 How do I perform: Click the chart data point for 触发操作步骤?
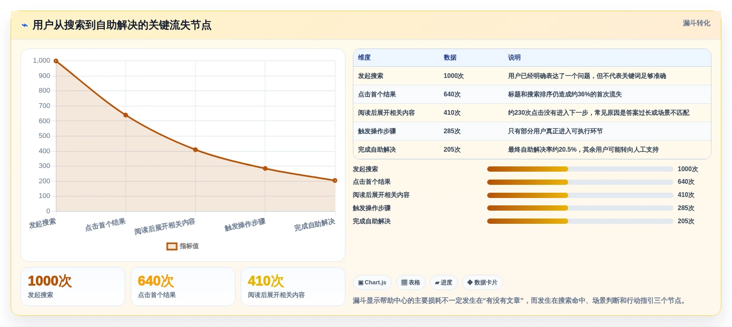point(265,169)
